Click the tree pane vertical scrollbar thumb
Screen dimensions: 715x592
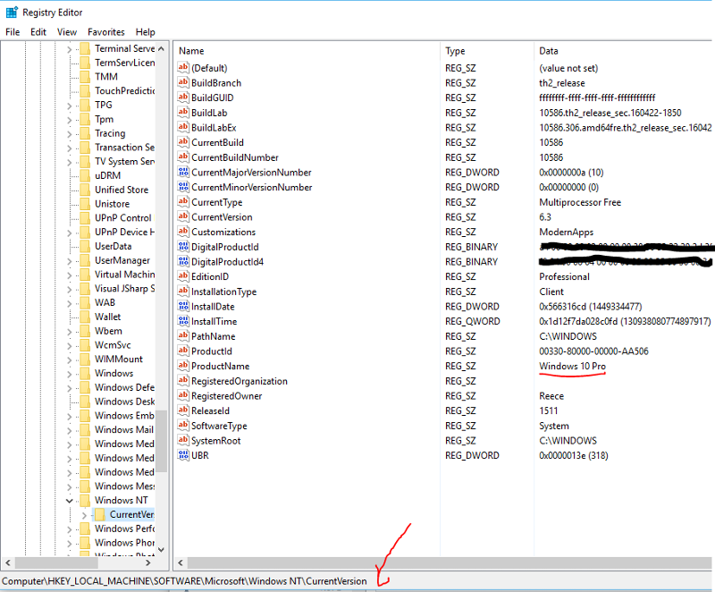[161, 441]
